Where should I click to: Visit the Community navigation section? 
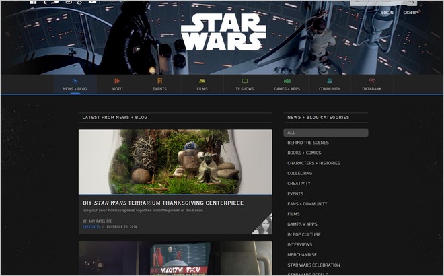[330, 84]
